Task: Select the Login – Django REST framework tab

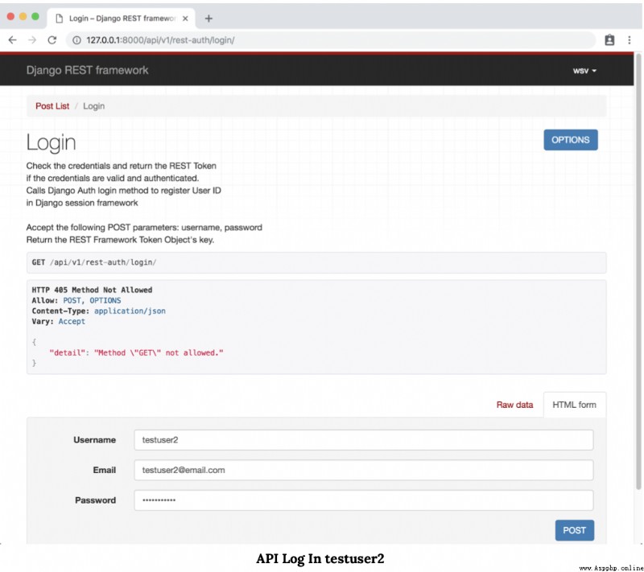Action: click(x=122, y=19)
